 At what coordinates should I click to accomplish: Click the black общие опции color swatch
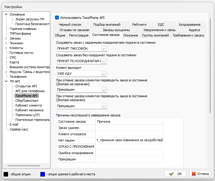[6, 174]
